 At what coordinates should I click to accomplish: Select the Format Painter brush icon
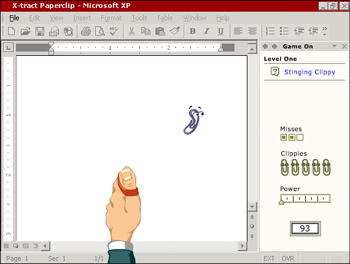point(175,31)
